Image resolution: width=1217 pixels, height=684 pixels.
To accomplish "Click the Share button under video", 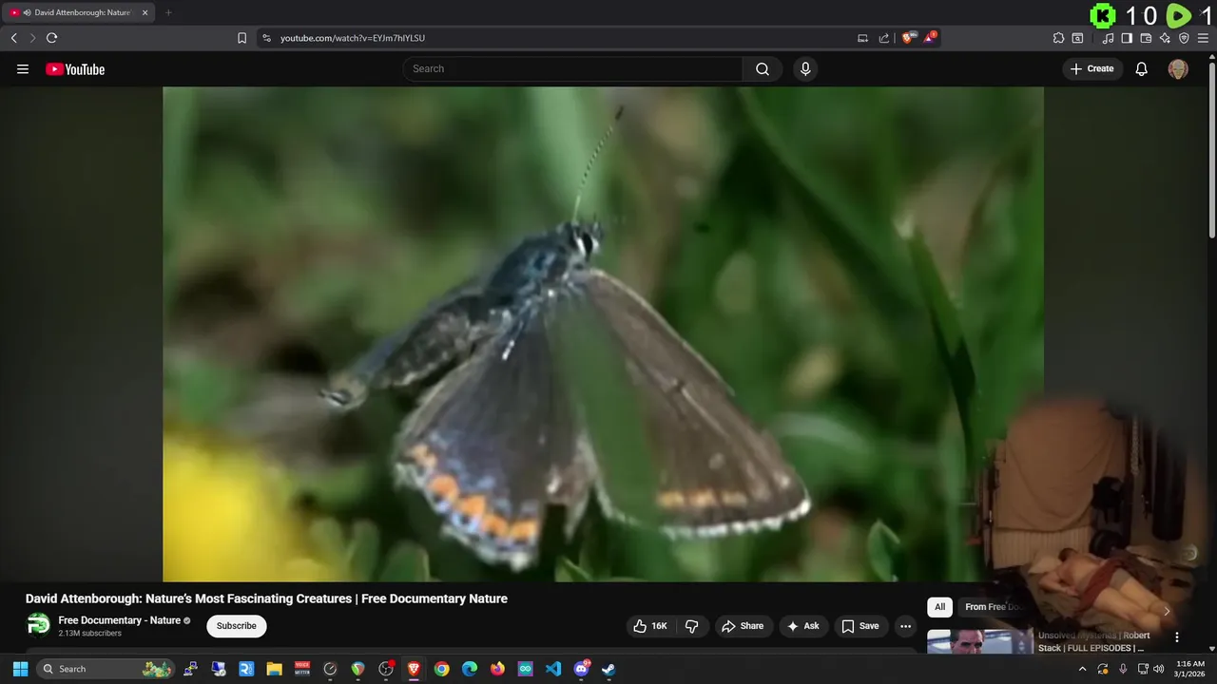I will [742, 626].
